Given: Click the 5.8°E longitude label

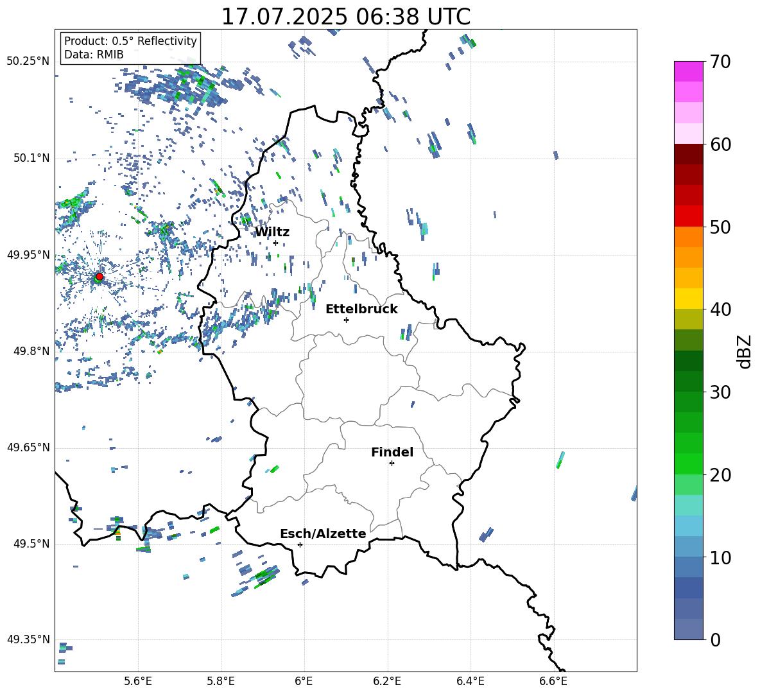Looking at the screenshot, I should (x=221, y=681).
